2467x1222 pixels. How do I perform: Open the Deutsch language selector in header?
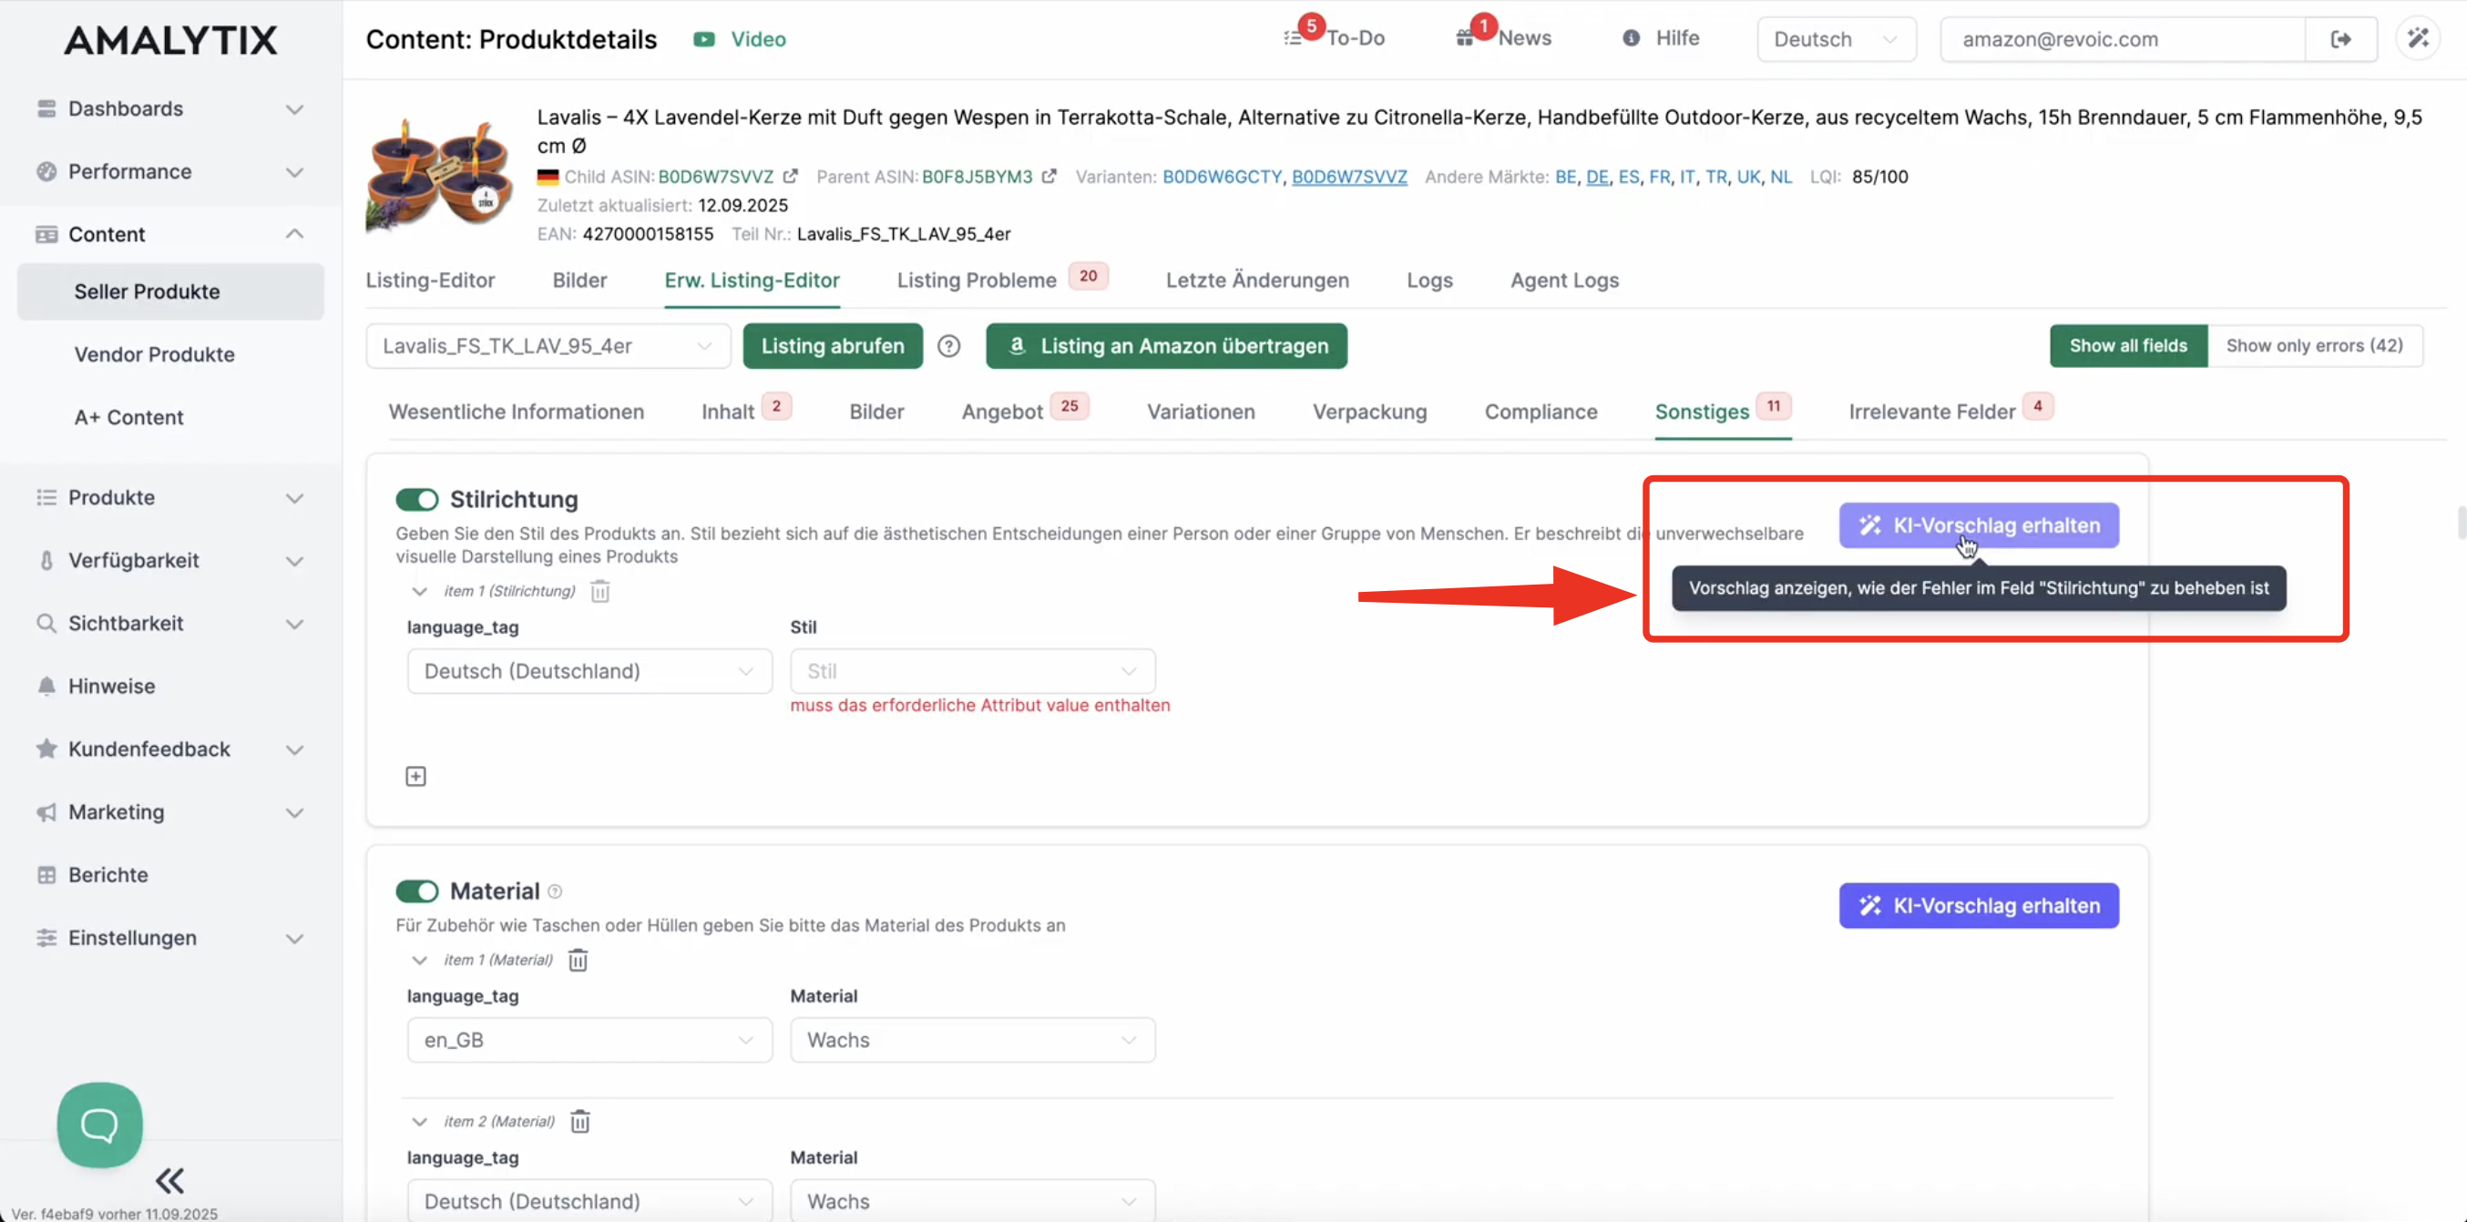1835,39
